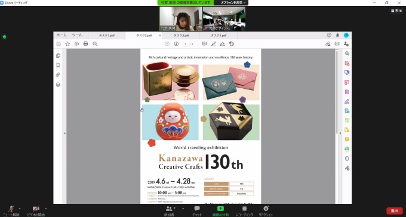406x217 pixels.
Task: Open the purple Fill & Sign pen tool
Action: pos(347,101)
